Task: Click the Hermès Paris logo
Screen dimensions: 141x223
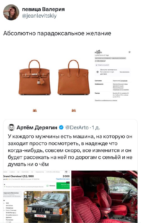Action: coord(98,52)
